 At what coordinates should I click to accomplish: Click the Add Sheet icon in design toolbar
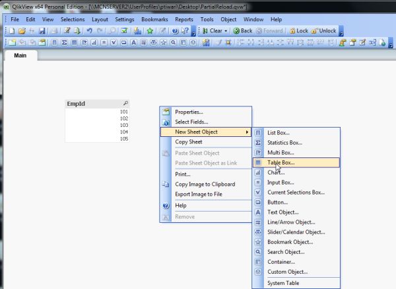pos(12,42)
